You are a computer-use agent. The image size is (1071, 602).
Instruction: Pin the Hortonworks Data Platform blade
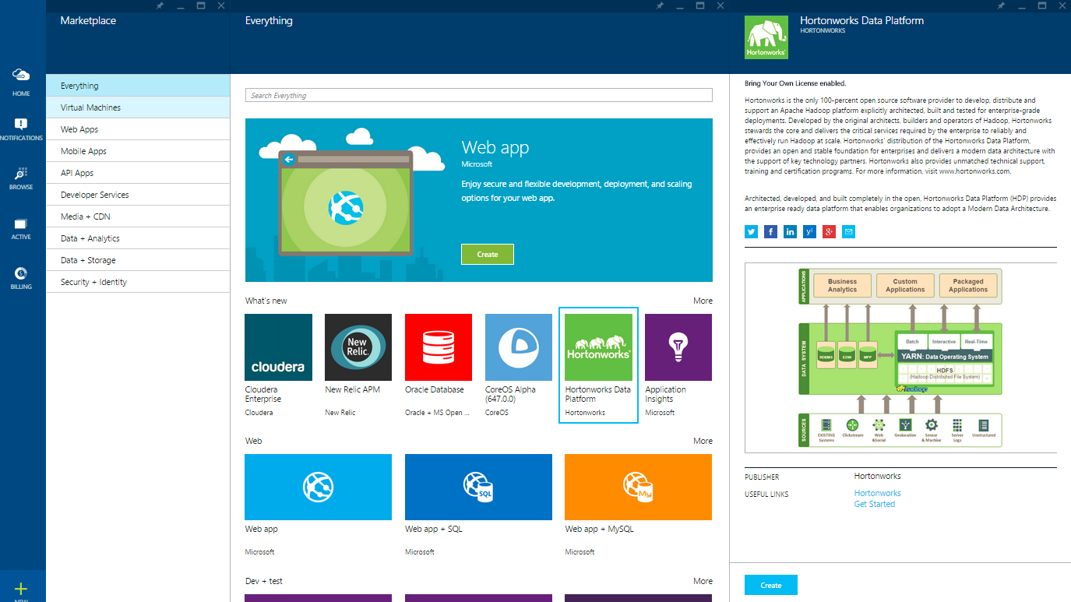pos(1003,5)
